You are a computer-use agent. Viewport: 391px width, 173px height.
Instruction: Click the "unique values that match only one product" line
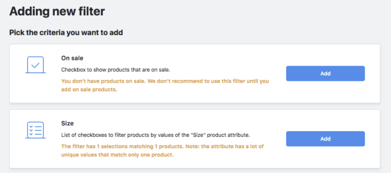tap(117, 155)
